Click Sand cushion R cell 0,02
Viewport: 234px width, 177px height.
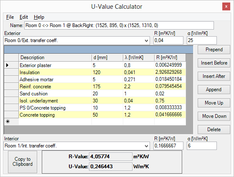tap(170, 94)
